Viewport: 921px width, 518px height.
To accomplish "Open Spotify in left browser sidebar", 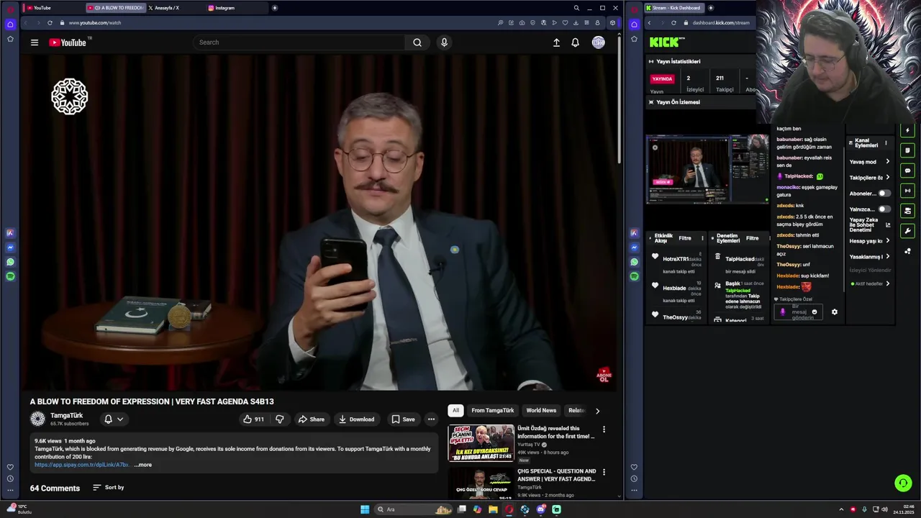I will 10,276.
